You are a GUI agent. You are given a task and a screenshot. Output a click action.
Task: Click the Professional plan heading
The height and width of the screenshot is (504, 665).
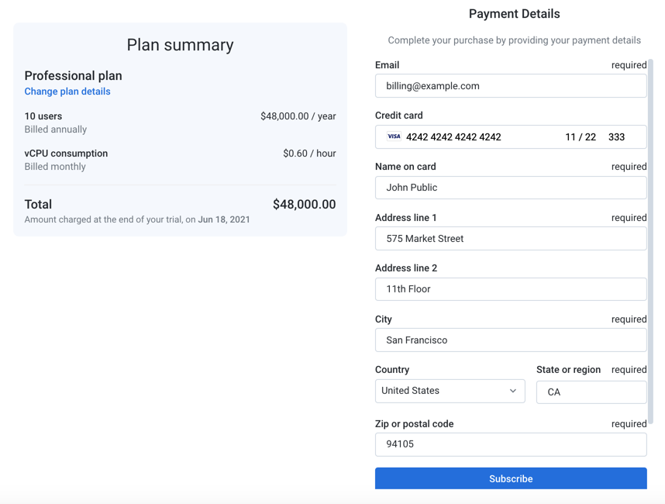click(74, 76)
